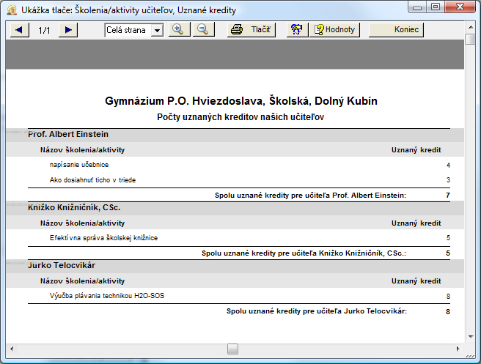Viewport: 481px width, 364px height.
Task: Click the page indicator 1/1
Action: pos(44,30)
